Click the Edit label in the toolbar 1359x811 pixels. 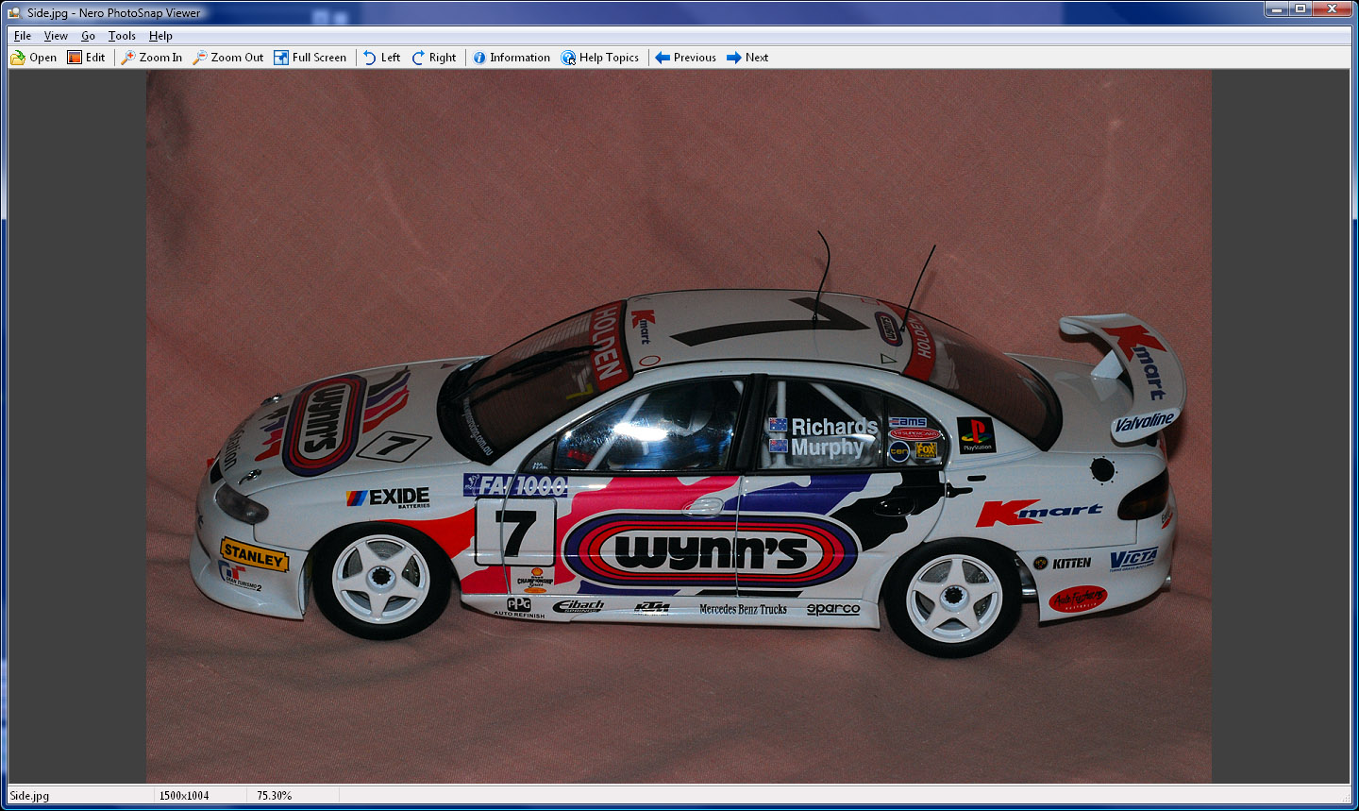(x=95, y=58)
